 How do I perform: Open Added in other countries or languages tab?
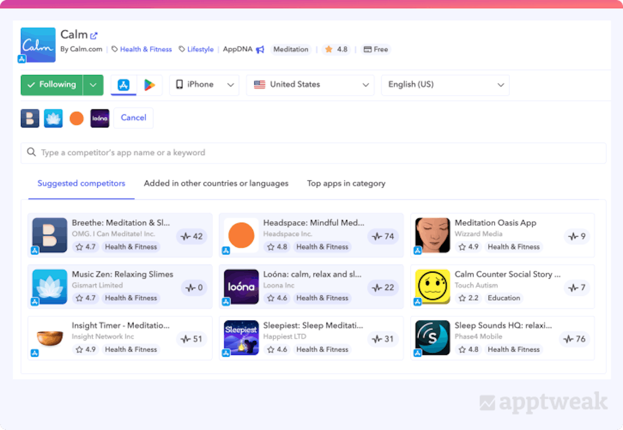coord(216,183)
